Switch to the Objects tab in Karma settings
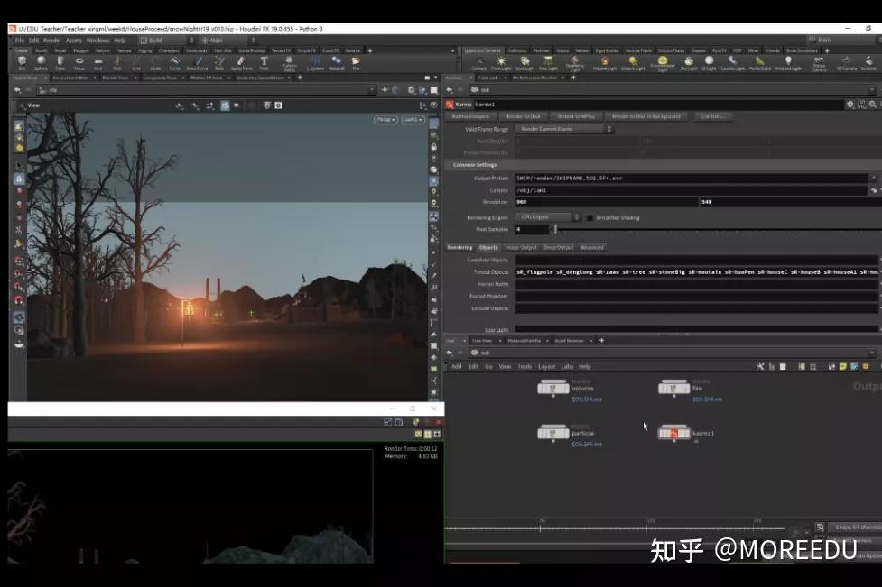The image size is (882, 587). click(489, 246)
